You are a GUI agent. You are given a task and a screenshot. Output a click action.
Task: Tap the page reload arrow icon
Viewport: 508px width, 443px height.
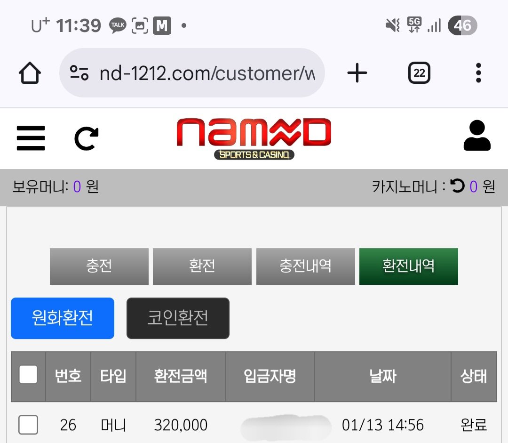[x=87, y=138]
